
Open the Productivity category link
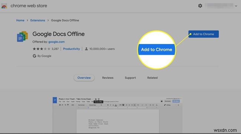72,49
